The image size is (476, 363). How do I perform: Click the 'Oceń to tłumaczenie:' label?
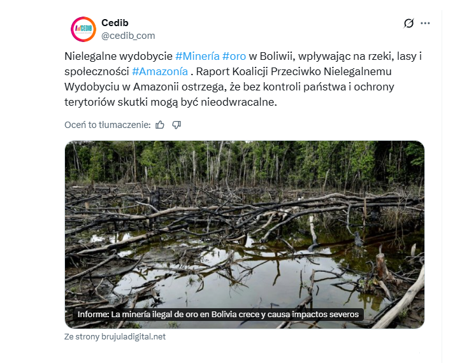click(x=107, y=125)
